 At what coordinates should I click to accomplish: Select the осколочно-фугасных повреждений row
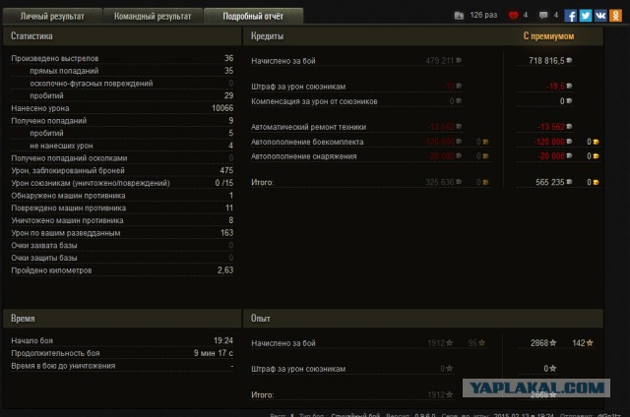122,83
